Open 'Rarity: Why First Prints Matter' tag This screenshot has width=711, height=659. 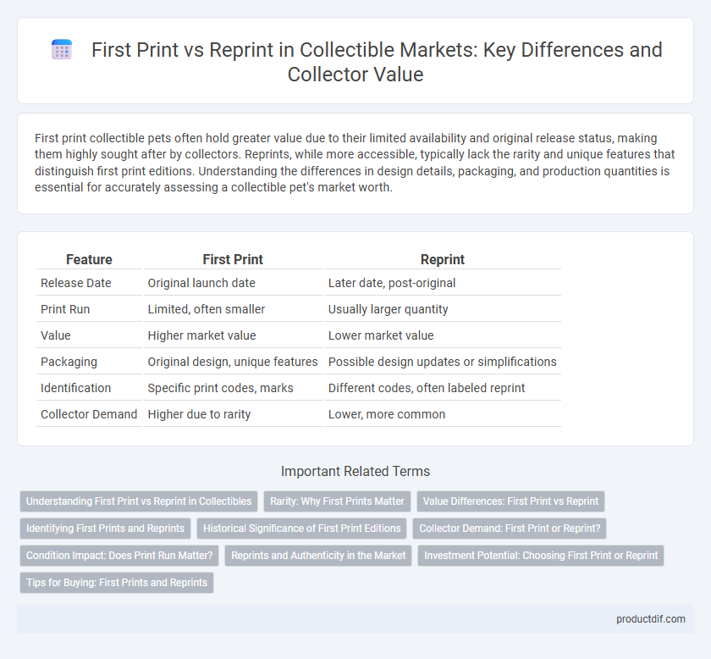tap(337, 501)
